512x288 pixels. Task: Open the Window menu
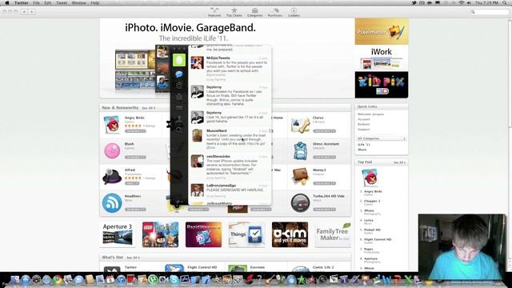[78, 2]
